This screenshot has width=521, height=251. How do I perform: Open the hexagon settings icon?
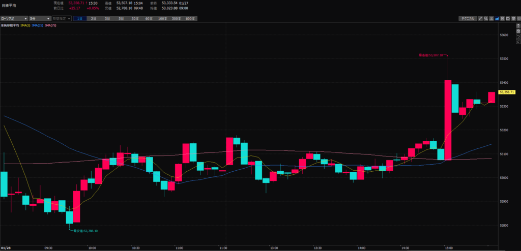click(x=517, y=18)
